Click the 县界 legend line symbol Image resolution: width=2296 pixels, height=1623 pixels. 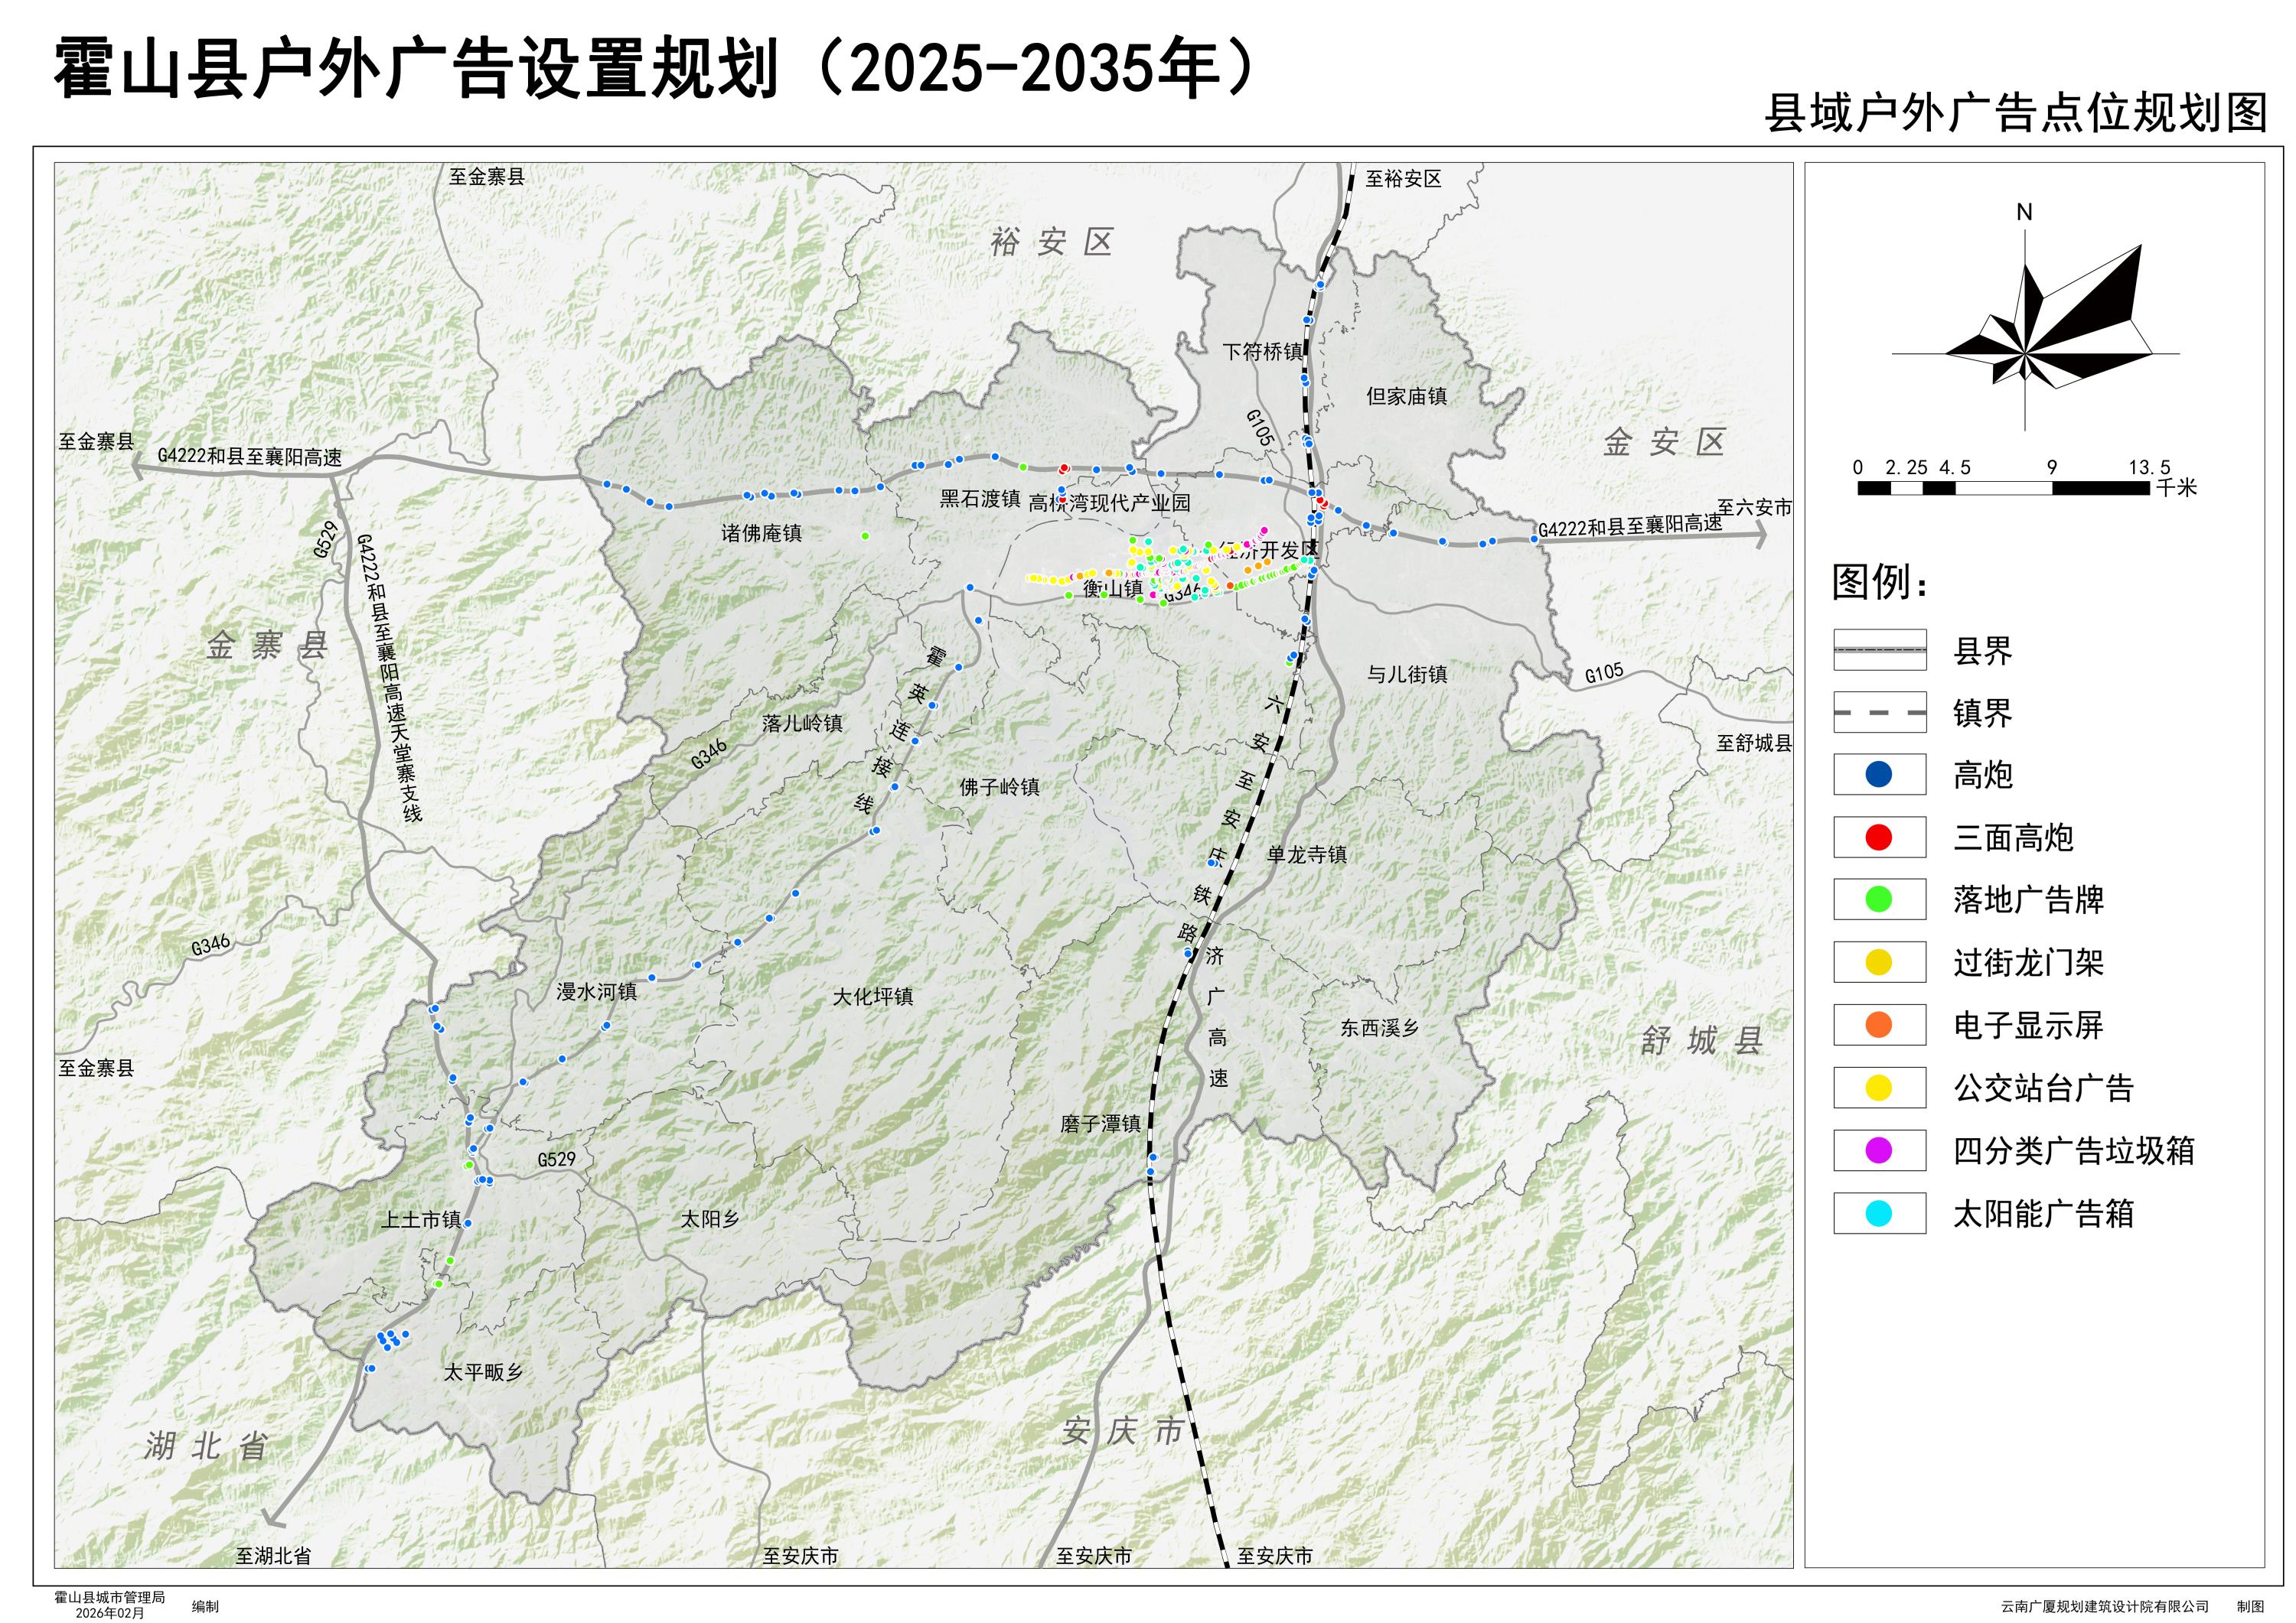pyautogui.click(x=1879, y=649)
